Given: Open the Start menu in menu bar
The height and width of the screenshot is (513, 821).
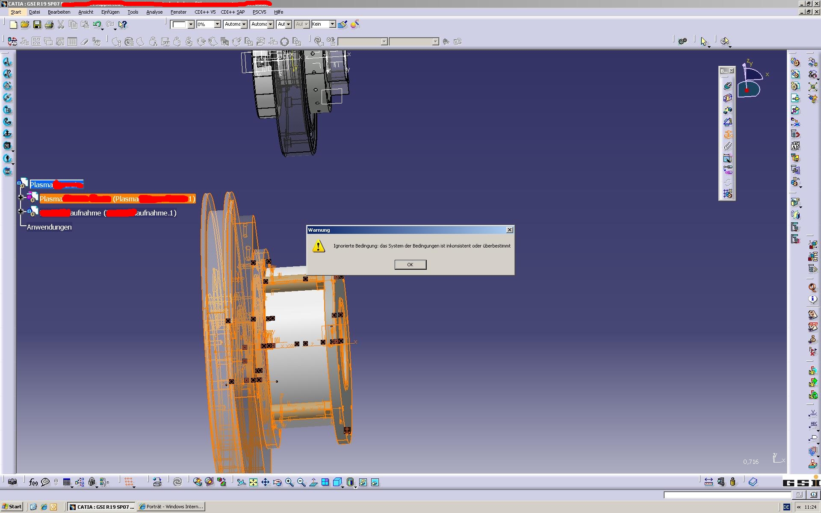Looking at the screenshot, I should pos(16,12).
